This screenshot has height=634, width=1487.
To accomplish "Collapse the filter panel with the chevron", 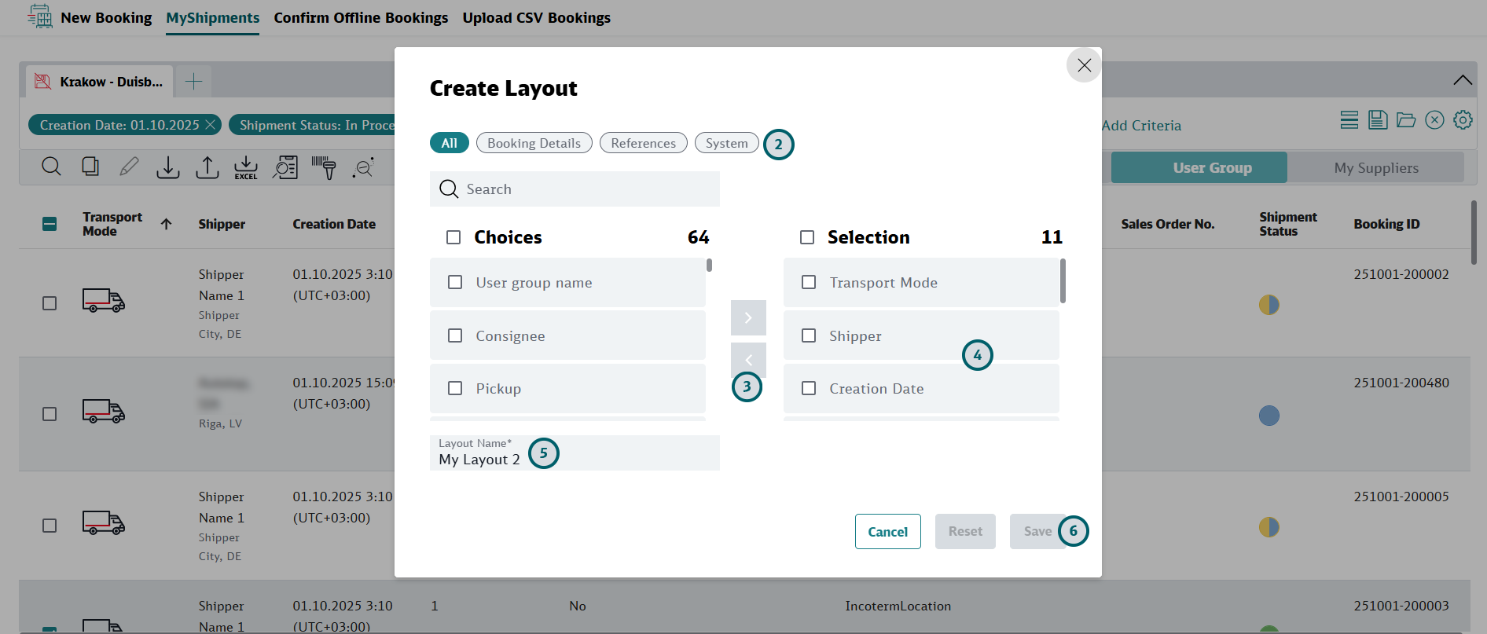I will [x=1462, y=80].
